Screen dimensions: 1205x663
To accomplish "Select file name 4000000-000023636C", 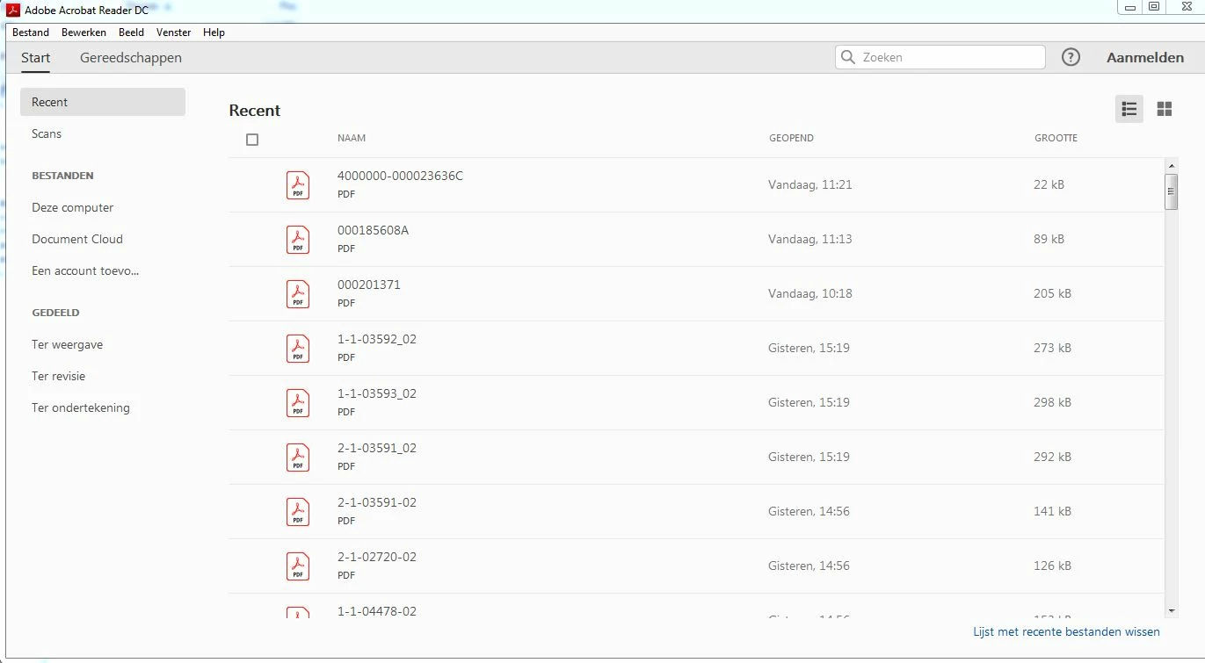I will coord(400,176).
